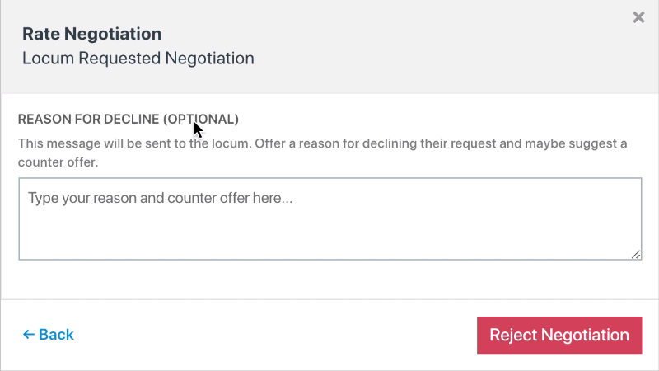Click the "This message will be sent" helper text

pyautogui.click(x=91, y=143)
